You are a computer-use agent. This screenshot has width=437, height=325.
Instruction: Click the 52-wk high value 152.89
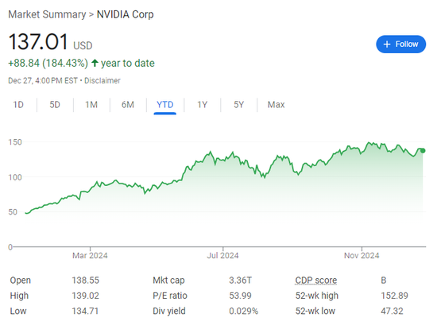[x=394, y=296]
